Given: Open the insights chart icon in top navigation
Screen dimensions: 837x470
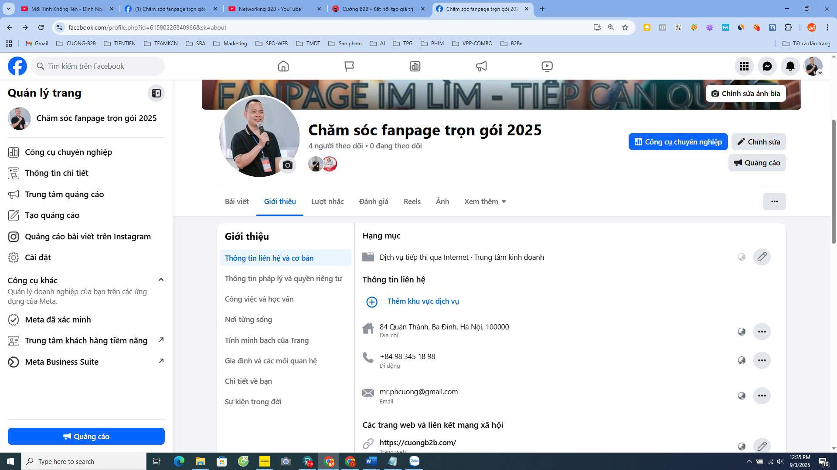Looking at the screenshot, I should [x=415, y=66].
